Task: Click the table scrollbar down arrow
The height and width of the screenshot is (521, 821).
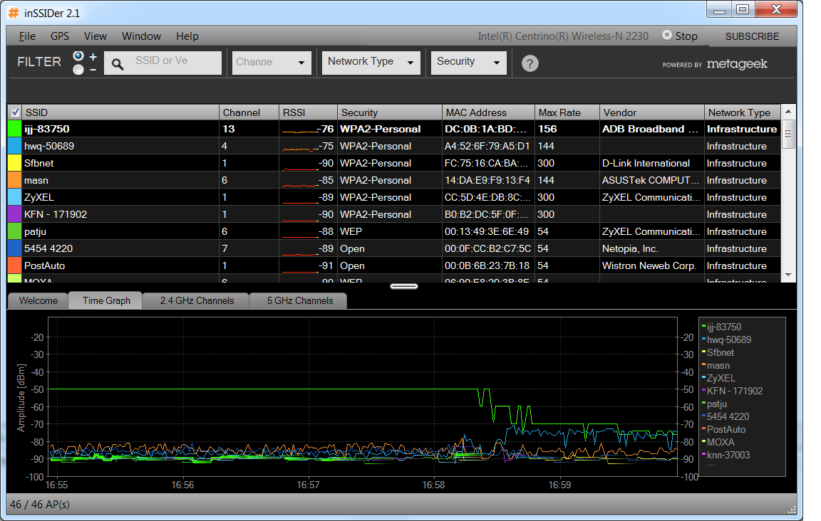Action: 788,275
